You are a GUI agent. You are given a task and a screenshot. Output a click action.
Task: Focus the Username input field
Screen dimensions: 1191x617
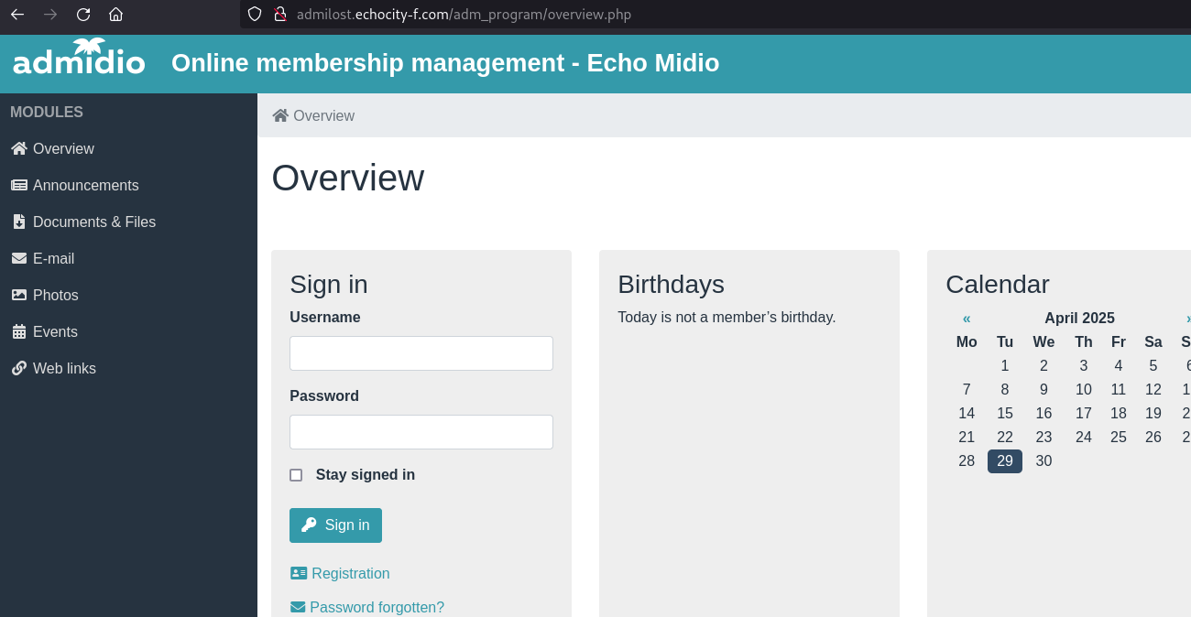421,353
